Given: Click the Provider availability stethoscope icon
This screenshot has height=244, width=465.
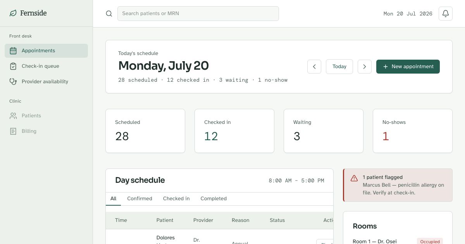Looking at the screenshot, I should 13,82.
